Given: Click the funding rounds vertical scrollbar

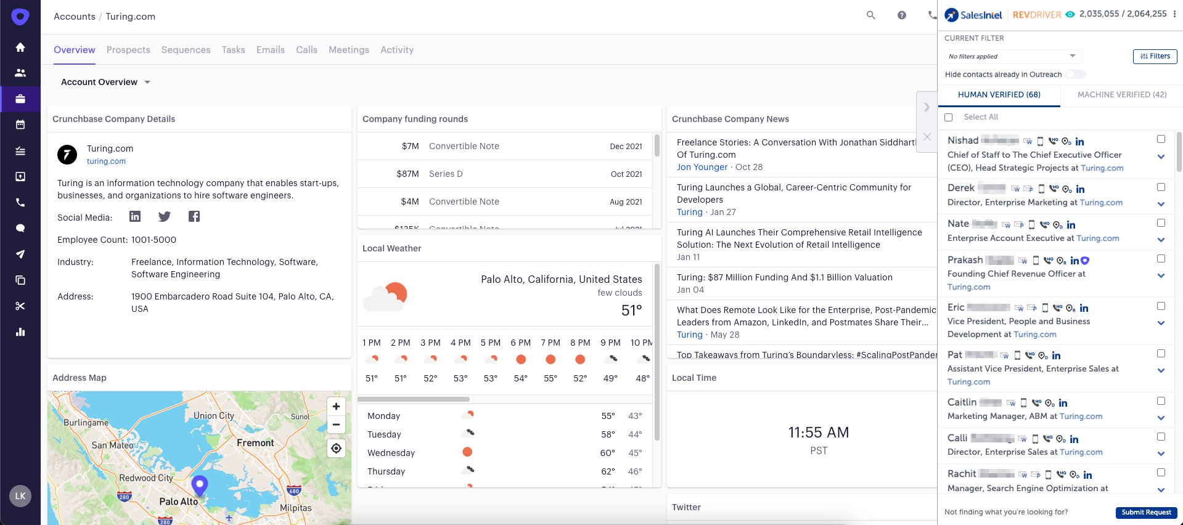Looking at the screenshot, I should click(x=657, y=145).
